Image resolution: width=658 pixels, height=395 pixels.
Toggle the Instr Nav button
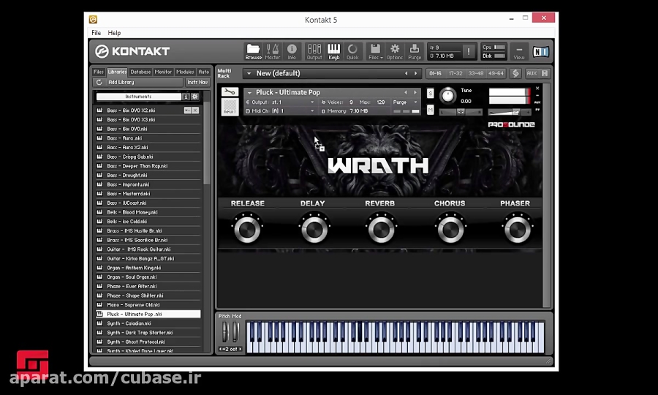tap(197, 82)
